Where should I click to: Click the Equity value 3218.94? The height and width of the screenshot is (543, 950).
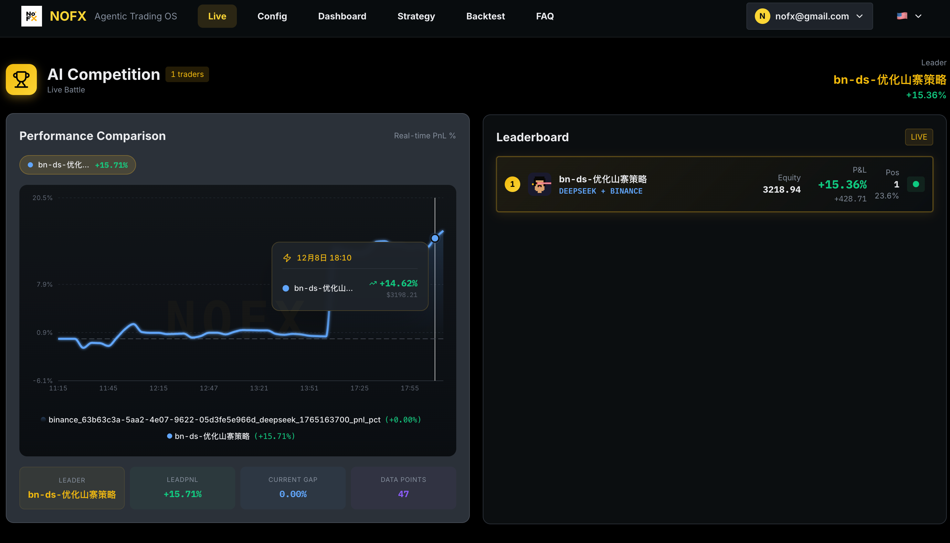[x=781, y=189]
